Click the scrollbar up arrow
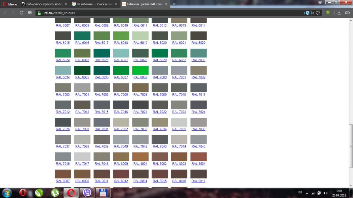 tap(351, 20)
